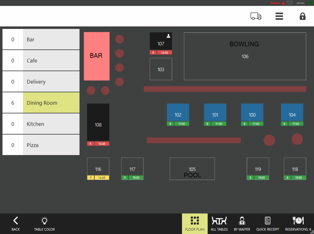Viewport: 314px width, 234px height.
Task: Select the Bowling table 106
Action: tap(245, 56)
